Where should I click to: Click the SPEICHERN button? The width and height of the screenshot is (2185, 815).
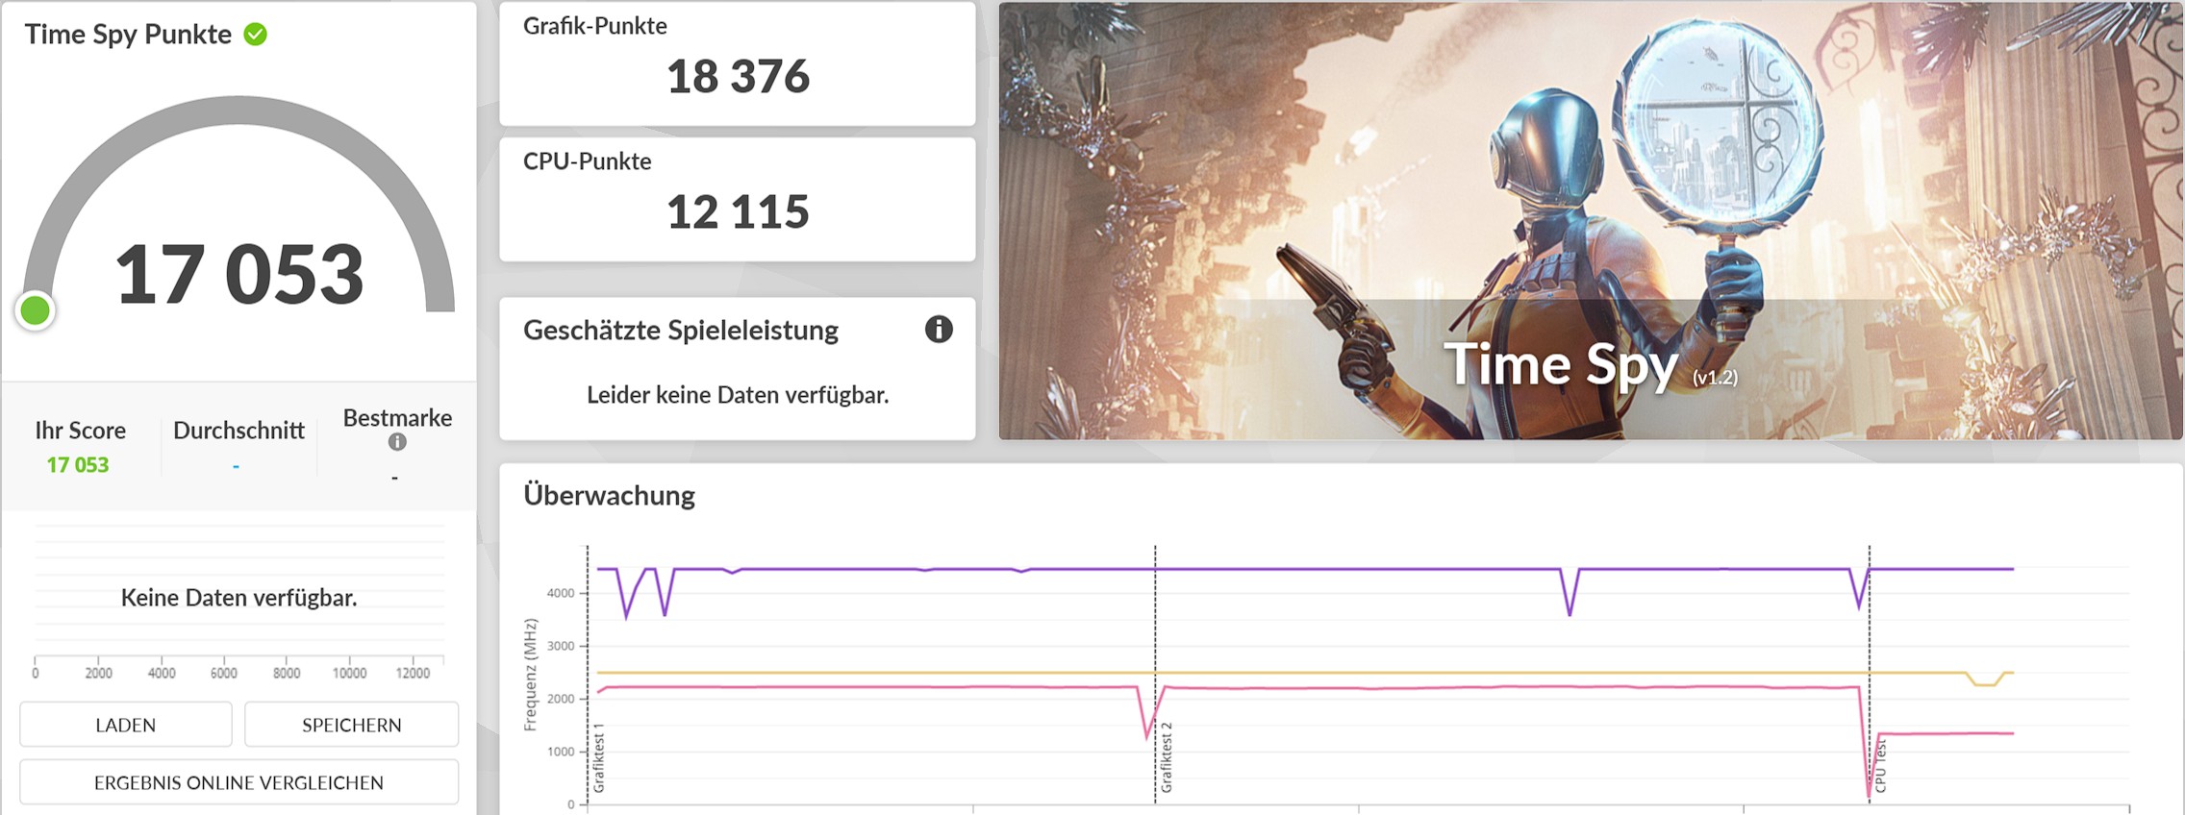point(352,725)
